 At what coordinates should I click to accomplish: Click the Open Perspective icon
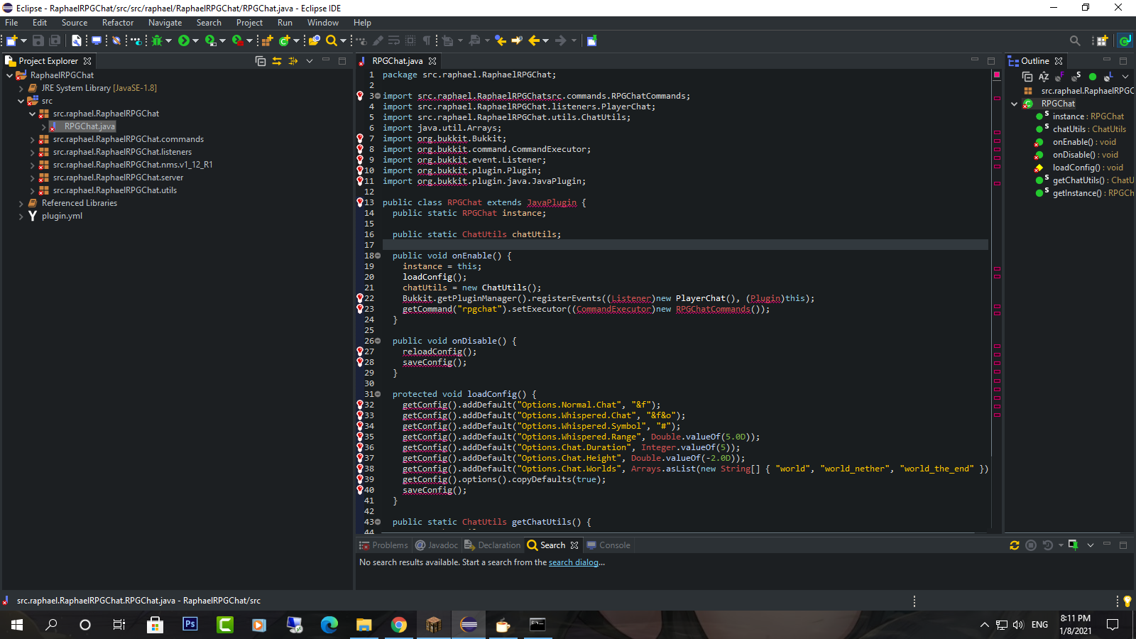(x=1101, y=40)
